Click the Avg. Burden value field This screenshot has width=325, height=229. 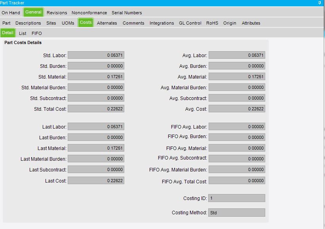tap(237, 66)
